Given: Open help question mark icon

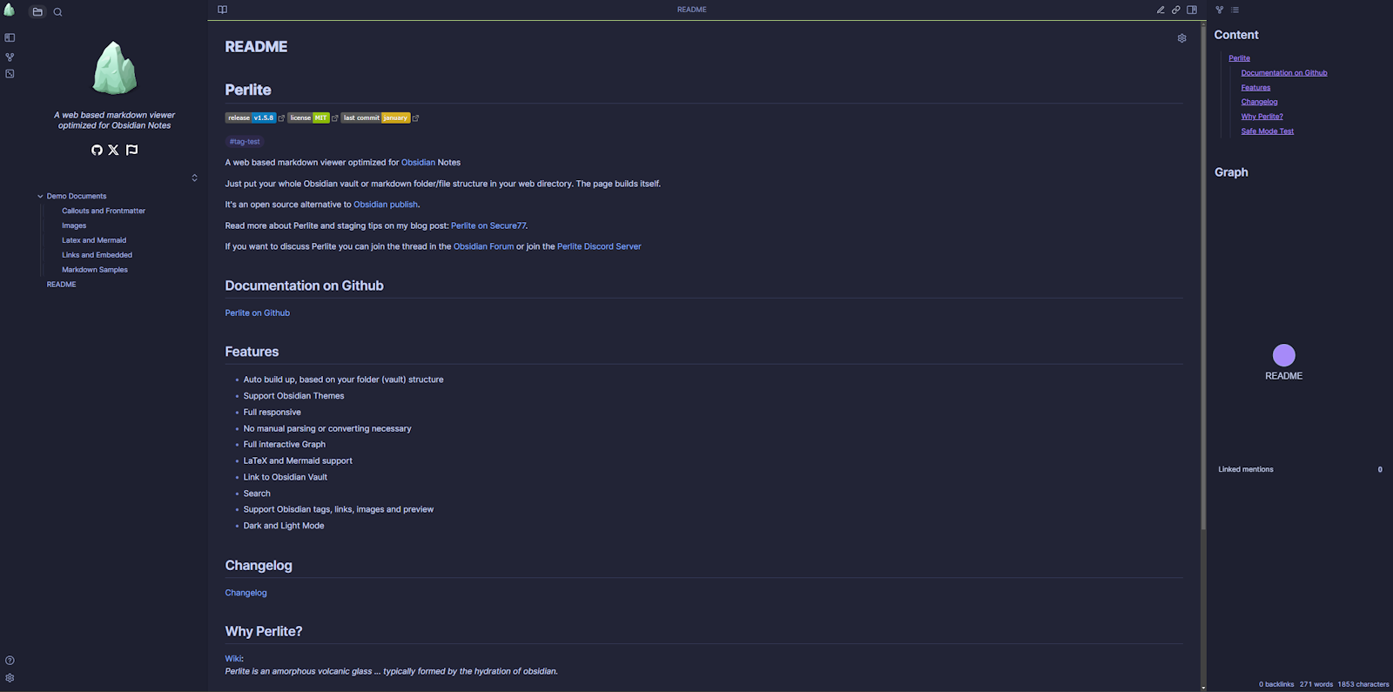Looking at the screenshot, I should tap(10, 661).
